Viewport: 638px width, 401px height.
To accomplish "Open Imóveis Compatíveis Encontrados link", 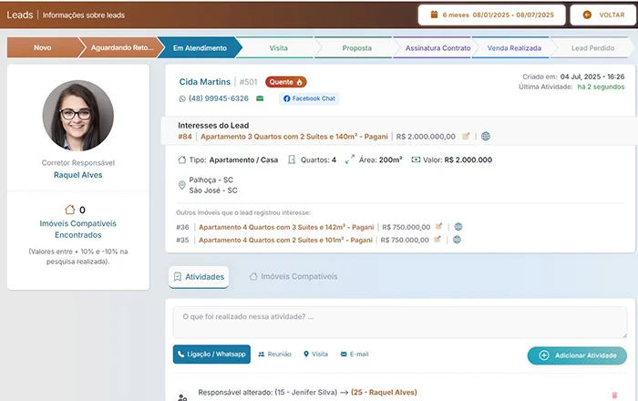I will click(78, 229).
